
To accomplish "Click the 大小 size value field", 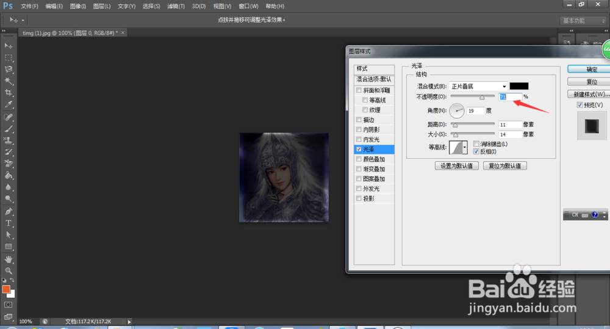I will tap(510, 134).
